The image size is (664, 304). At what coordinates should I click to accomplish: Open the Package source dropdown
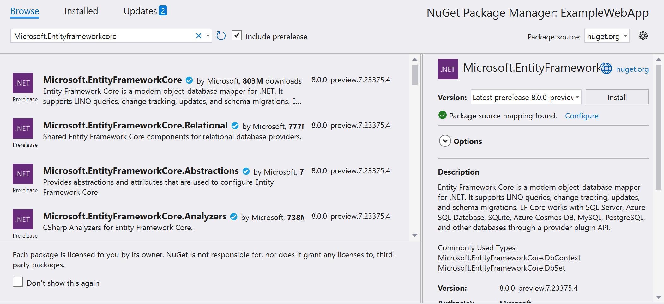pos(607,36)
